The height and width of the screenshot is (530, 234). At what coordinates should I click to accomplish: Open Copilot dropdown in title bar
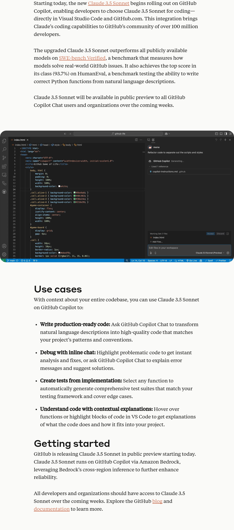coord(167,134)
